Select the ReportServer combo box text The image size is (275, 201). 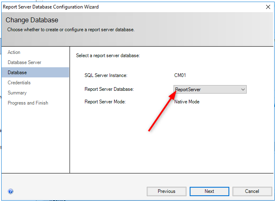pos(188,90)
